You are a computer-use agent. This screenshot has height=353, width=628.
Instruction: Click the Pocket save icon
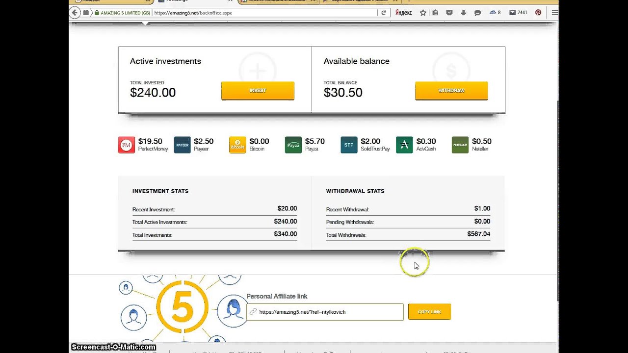tap(449, 13)
